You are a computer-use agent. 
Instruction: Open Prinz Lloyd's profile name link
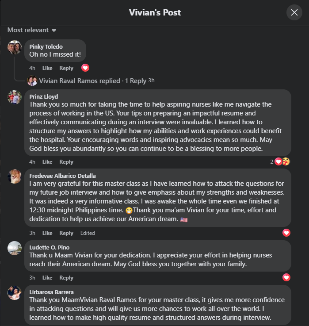[x=44, y=96]
